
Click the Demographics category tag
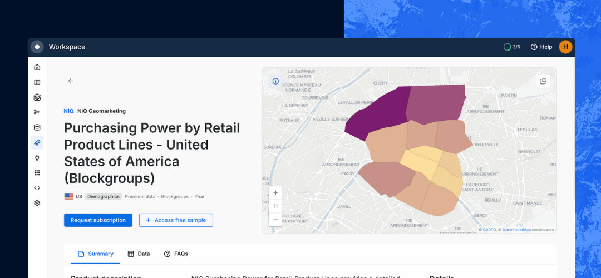pyautogui.click(x=104, y=196)
